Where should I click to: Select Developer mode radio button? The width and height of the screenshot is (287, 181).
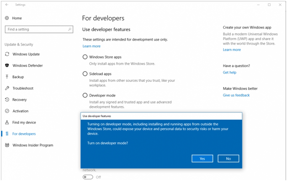point(85,96)
